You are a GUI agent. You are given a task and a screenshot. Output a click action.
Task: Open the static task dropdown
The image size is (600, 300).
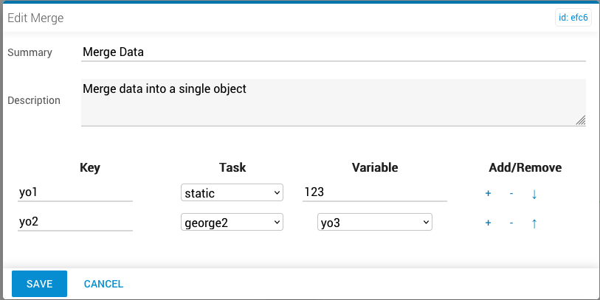click(232, 193)
